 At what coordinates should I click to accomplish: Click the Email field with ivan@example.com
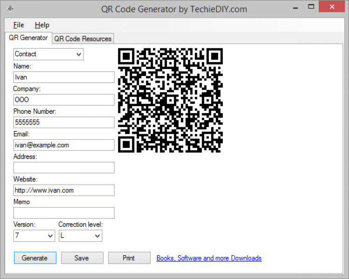coord(64,145)
